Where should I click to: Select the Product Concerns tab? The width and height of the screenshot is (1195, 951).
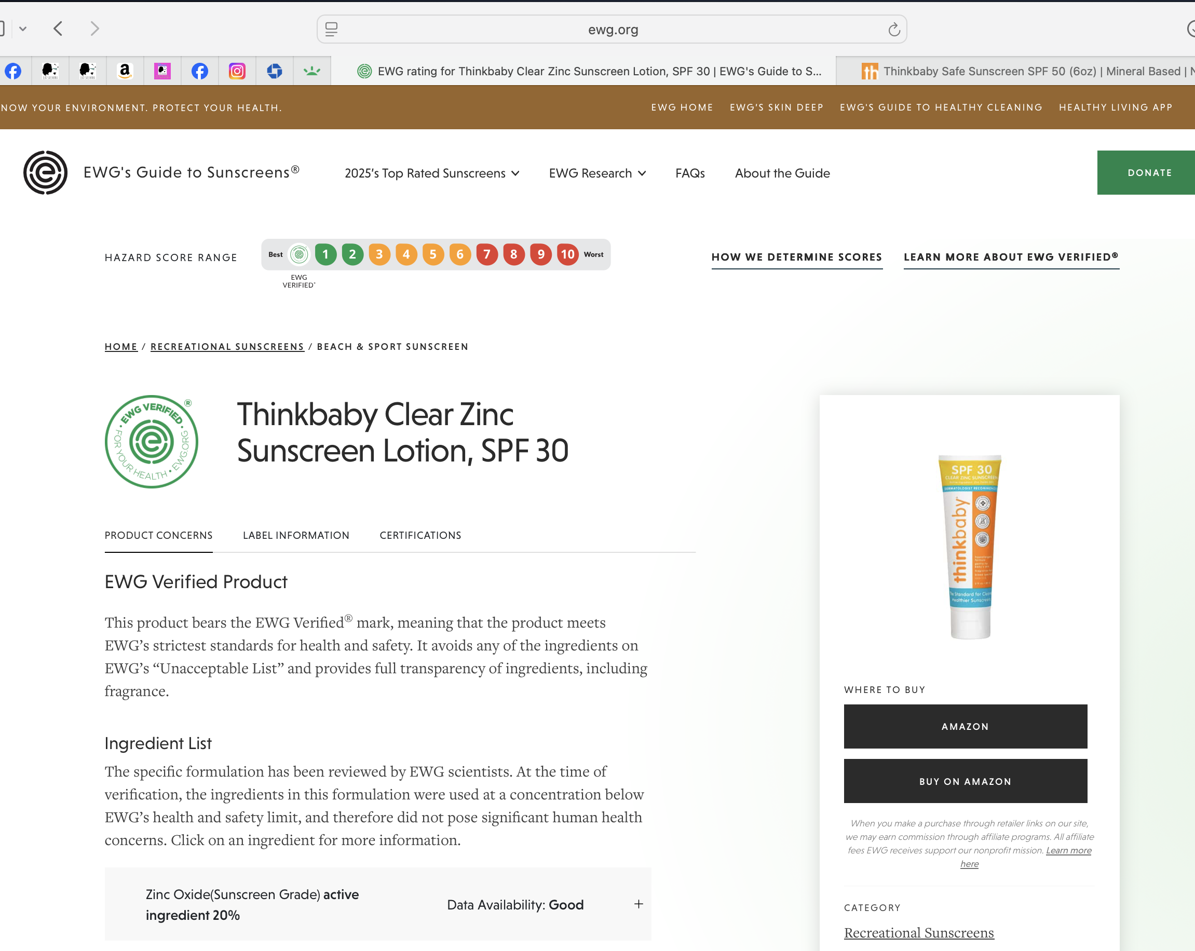158,535
